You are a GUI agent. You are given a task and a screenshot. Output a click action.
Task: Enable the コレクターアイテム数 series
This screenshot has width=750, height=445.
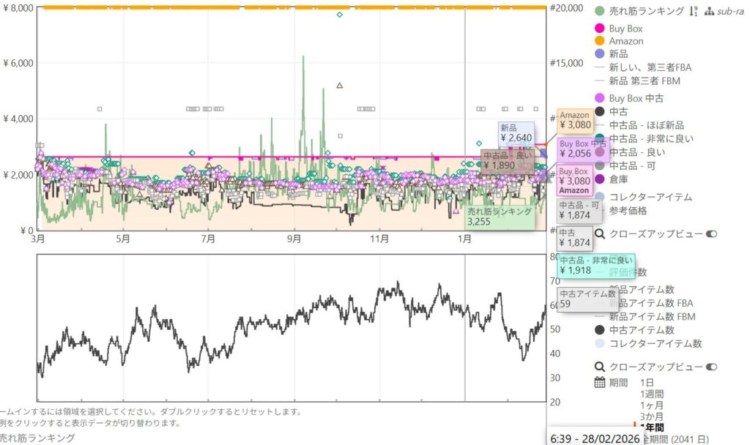[600, 343]
